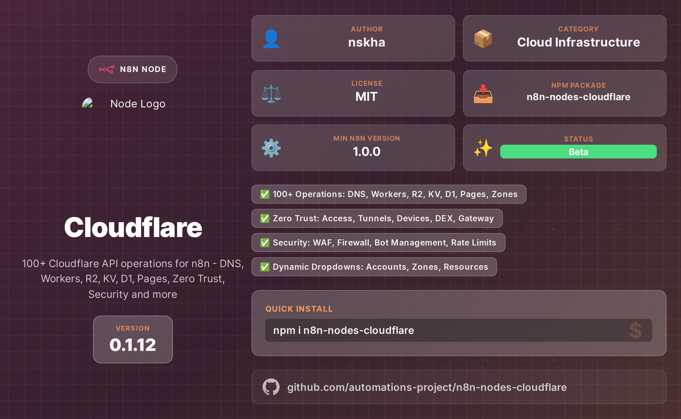681x419 pixels.
Task: Click "Dynamic Dropdowns: Accounts, Zones, Resources" feature text
Action: pos(380,267)
